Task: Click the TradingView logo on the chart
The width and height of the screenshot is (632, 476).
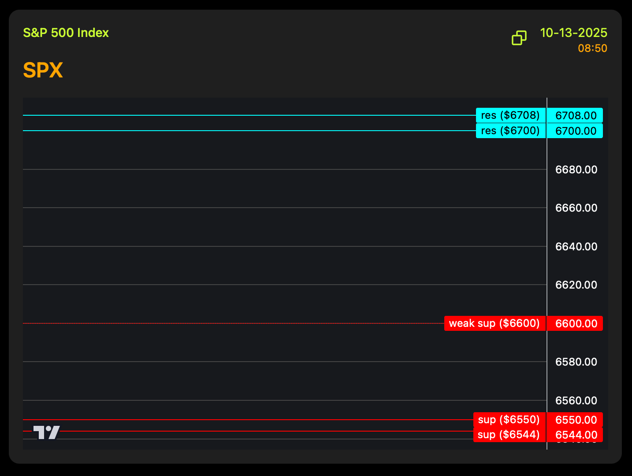Action: point(46,432)
